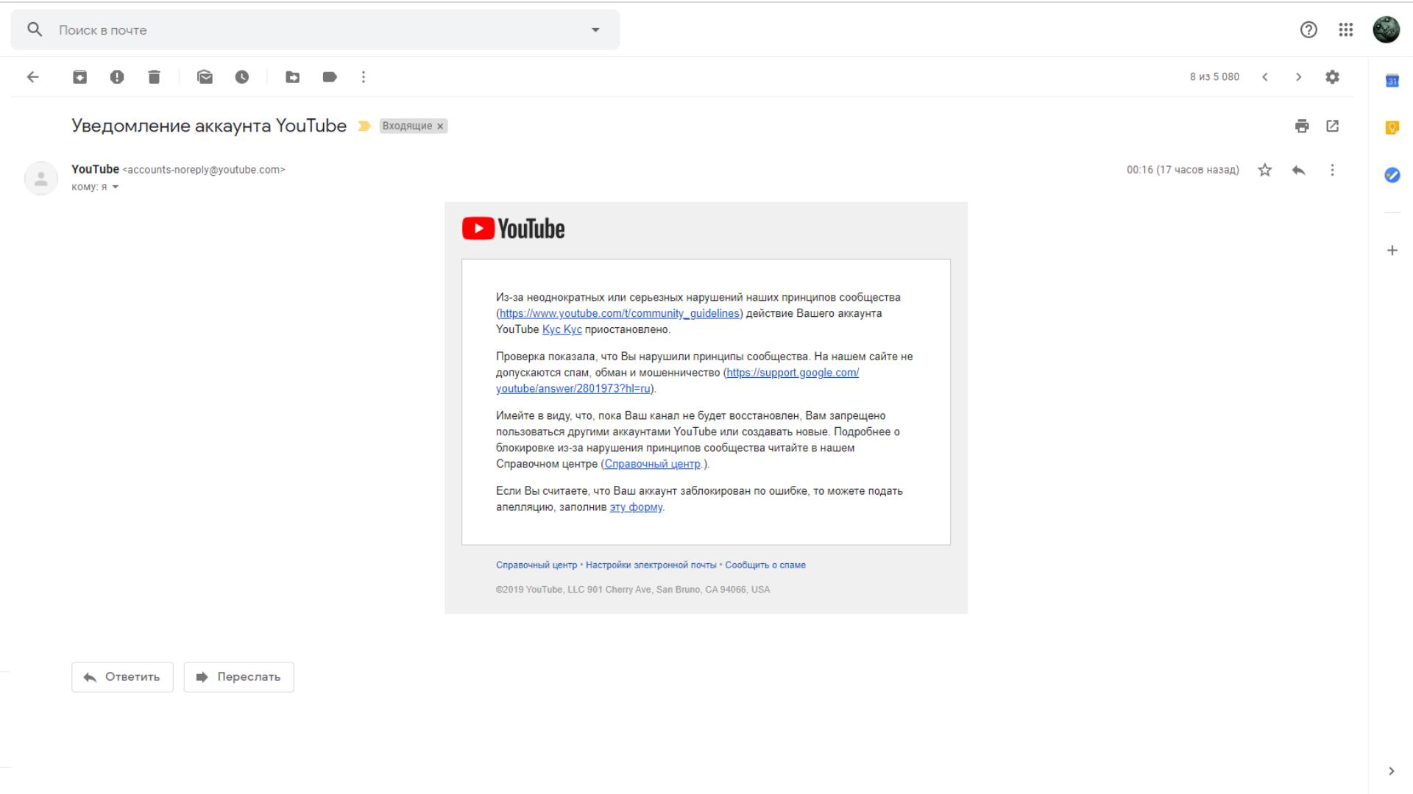The width and height of the screenshot is (1413, 794).
Task: Go back to inbox with back arrow
Action: coord(33,77)
